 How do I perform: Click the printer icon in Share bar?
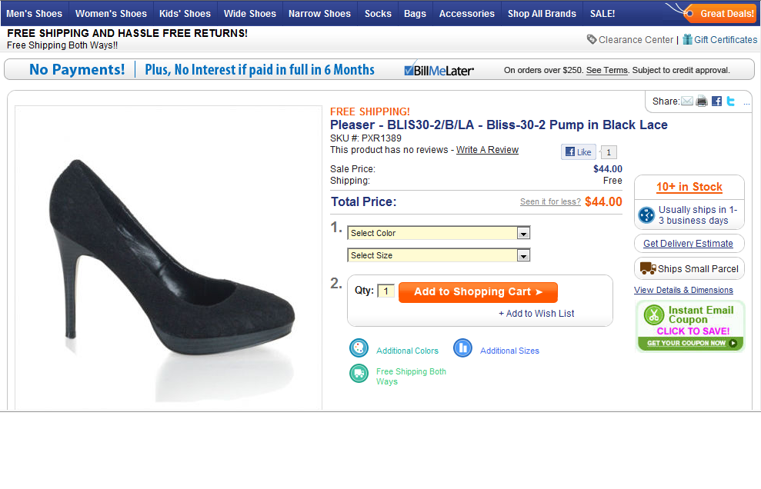point(702,101)
